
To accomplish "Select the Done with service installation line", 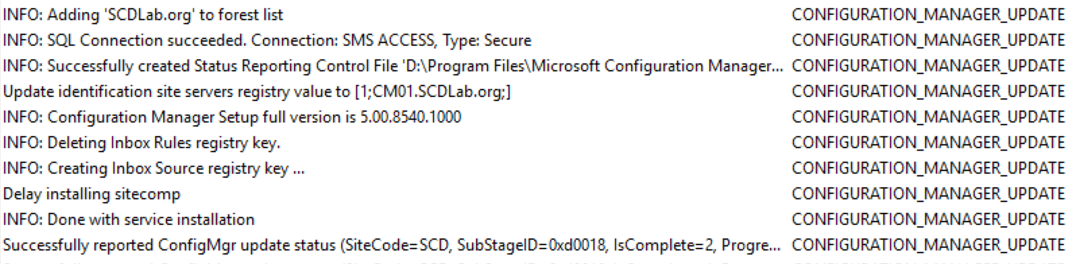I will (129, 220).
